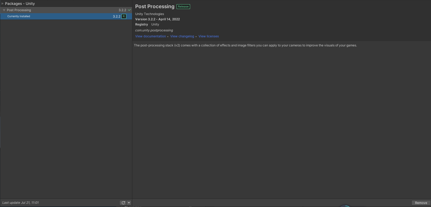The width and height of the screenshot is (431, 207).
Task: Click the Post Processing title heading
Action: tap(155, 7)
